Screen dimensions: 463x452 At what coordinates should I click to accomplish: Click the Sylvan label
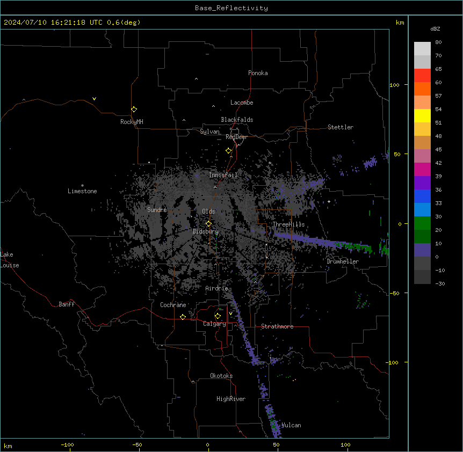coord(209,132)
